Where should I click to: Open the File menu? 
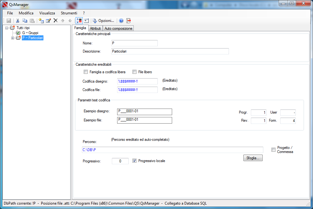pos(10,13)
